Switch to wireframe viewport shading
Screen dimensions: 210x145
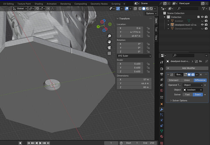[x=140, y=9]
